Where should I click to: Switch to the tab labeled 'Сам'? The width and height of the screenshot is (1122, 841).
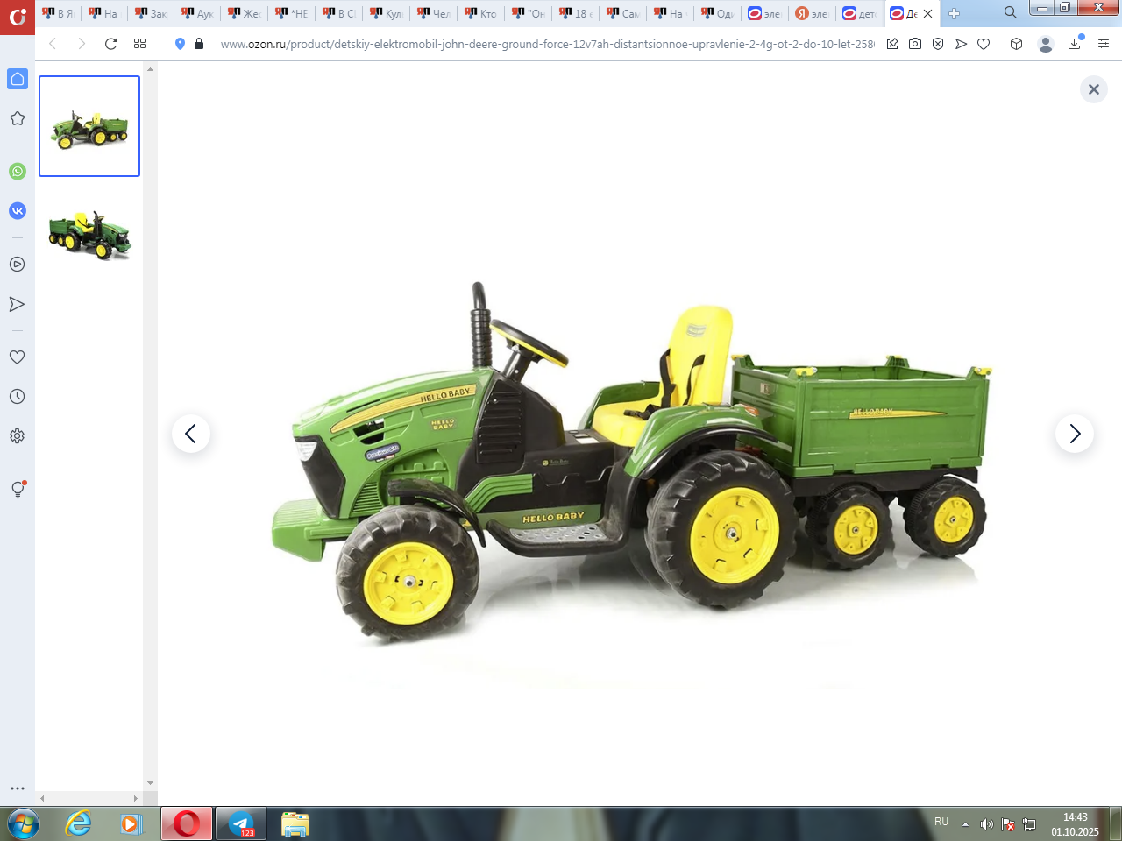623,13
